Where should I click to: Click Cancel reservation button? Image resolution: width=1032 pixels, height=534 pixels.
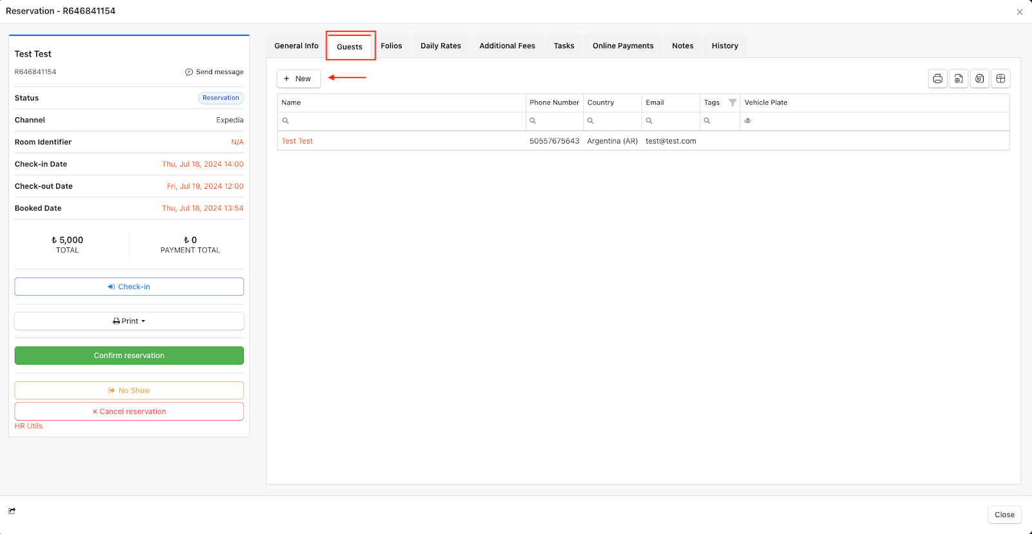(x=129, y=412)
